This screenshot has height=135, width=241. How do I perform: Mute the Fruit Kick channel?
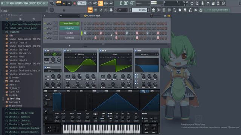point(45,33)
